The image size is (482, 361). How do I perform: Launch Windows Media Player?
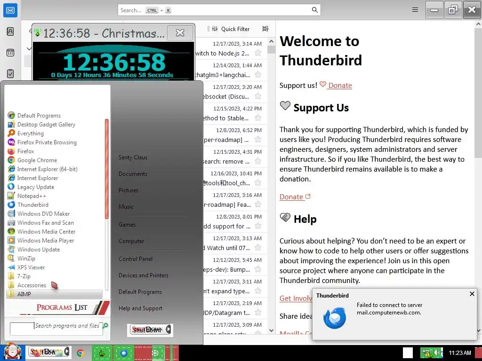tap(46, 240)
